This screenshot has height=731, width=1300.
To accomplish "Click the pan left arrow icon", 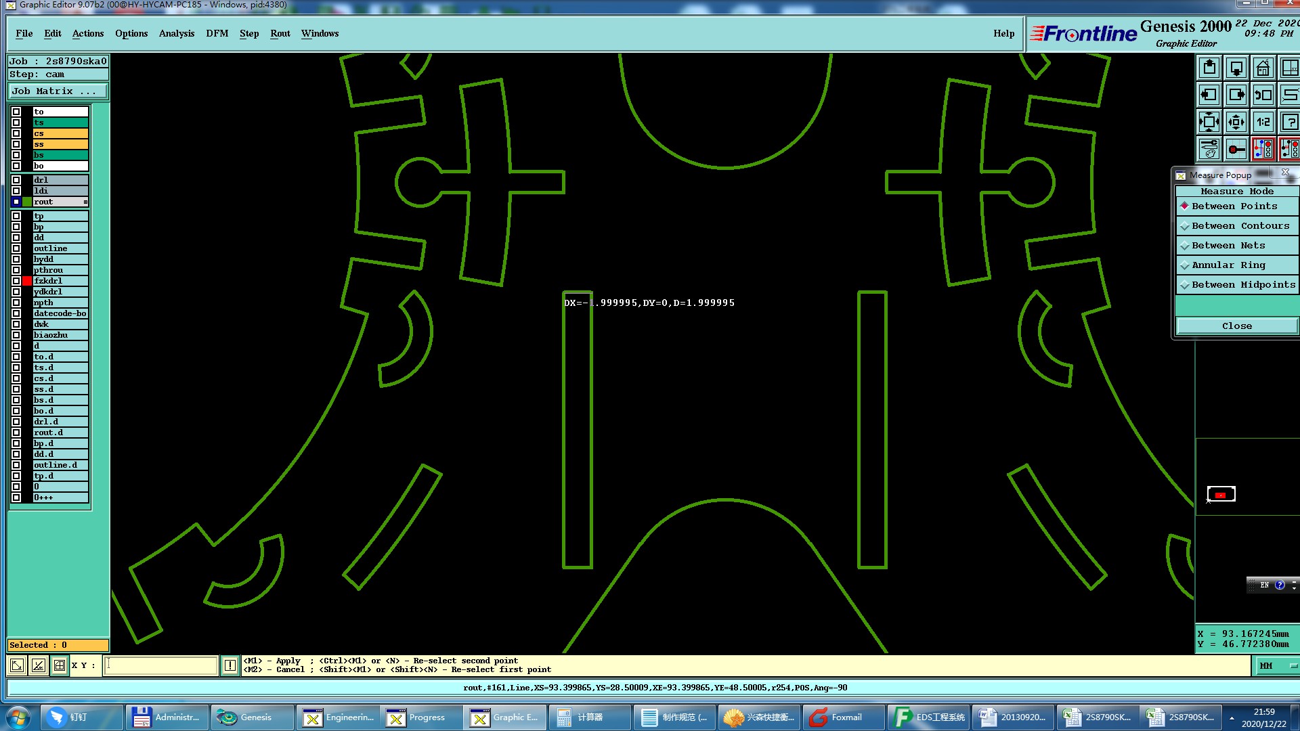I will click(1209, 95).
